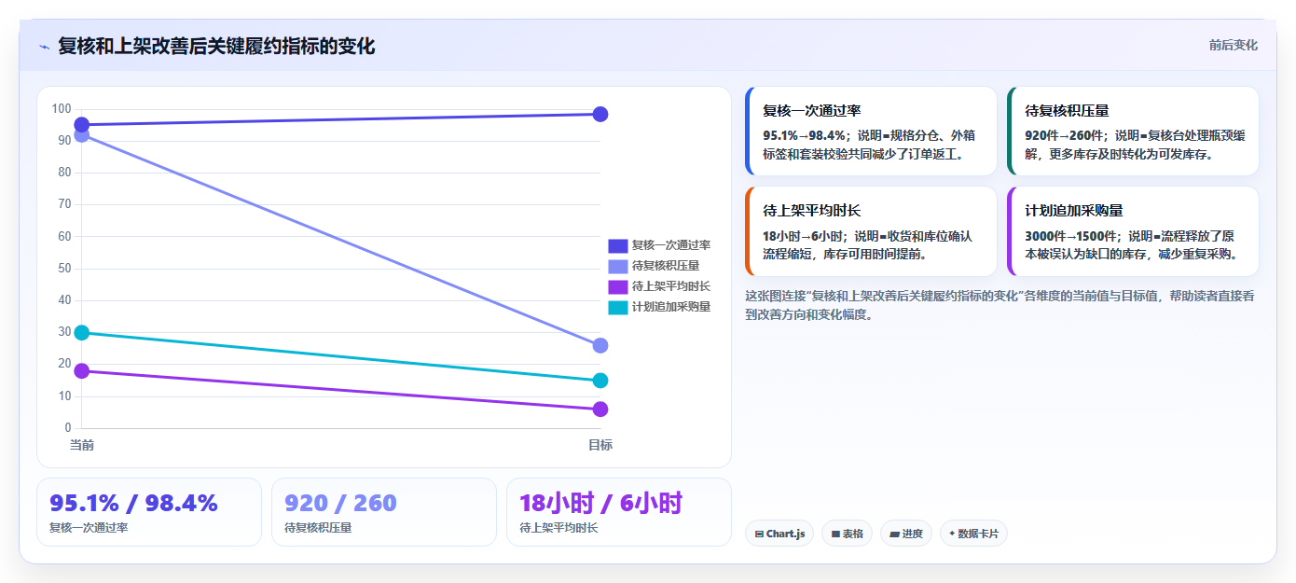Viewport: 1296px width, 583px height.
Task: Click 待复核积压量 target data point at 26
Action: pyautogui.click(x=600, y=345)
